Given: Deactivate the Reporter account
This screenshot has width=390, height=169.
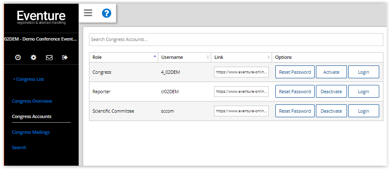Looking at the screenshot, I should [331, 92].
